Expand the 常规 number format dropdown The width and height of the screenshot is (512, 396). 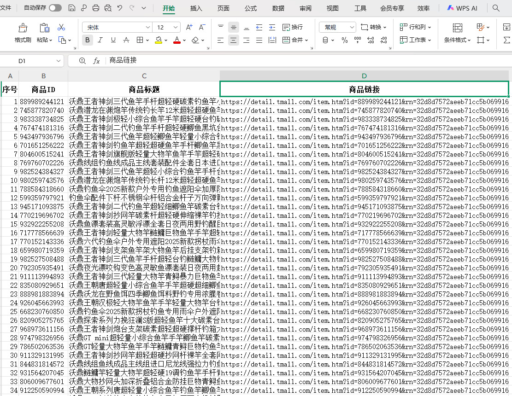tap(352, 28)
